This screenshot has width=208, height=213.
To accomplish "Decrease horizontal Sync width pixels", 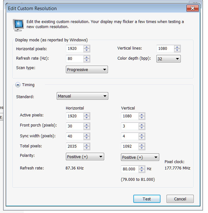I will click(87, 138).
